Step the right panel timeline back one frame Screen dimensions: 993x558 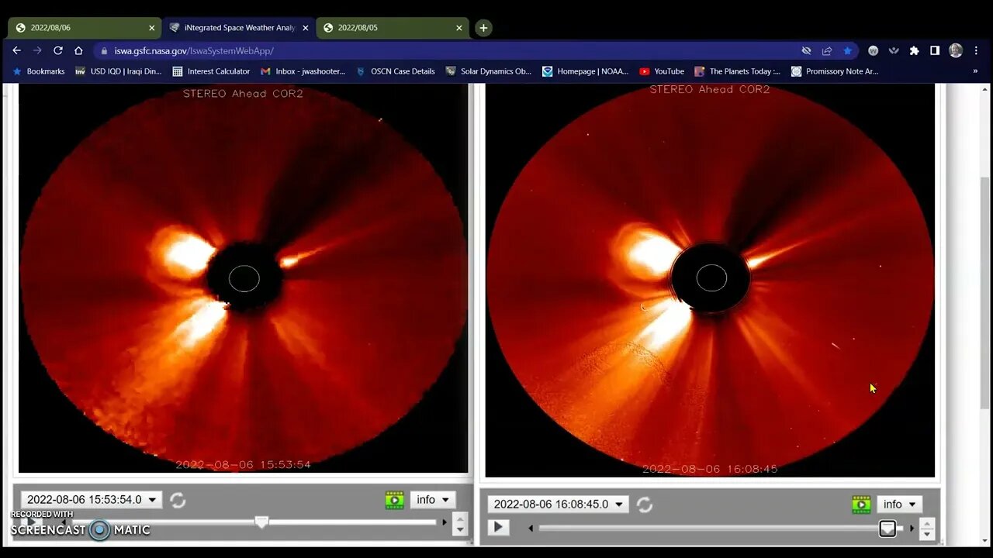[531, 529]
